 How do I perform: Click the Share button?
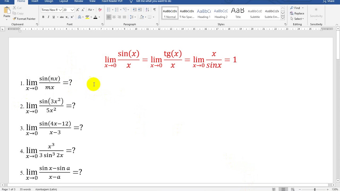329,1
